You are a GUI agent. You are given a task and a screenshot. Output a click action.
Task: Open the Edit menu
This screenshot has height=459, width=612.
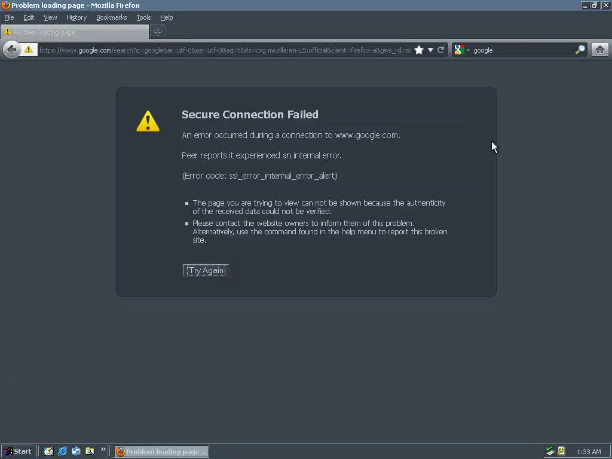pos(29,17)
